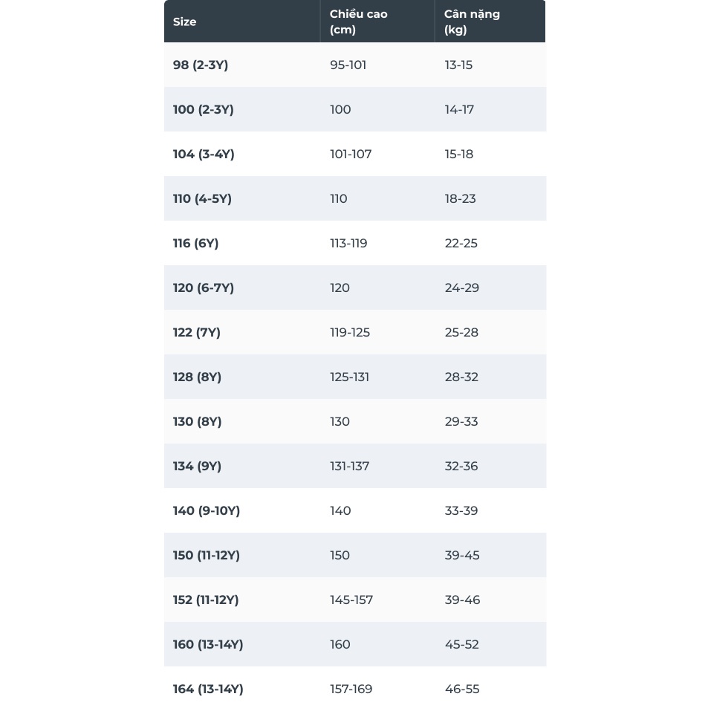Select the 152 (11-12Y) size cell

pos(206,600)
